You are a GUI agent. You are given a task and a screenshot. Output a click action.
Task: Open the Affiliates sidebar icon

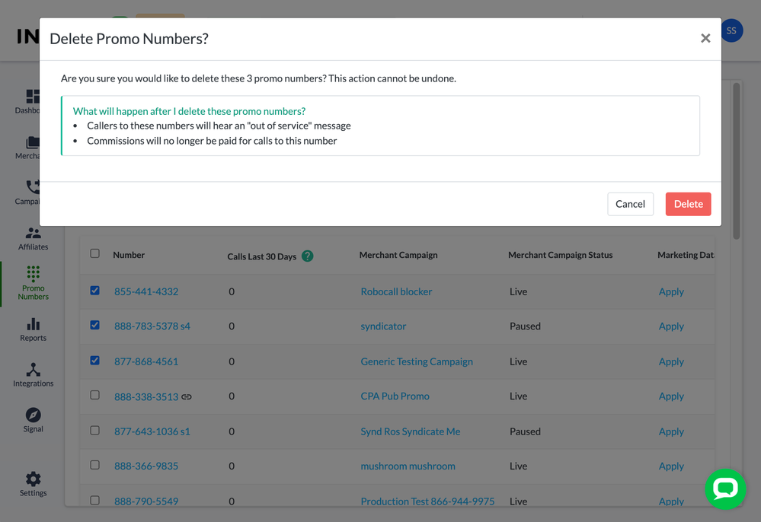[33, 234]
